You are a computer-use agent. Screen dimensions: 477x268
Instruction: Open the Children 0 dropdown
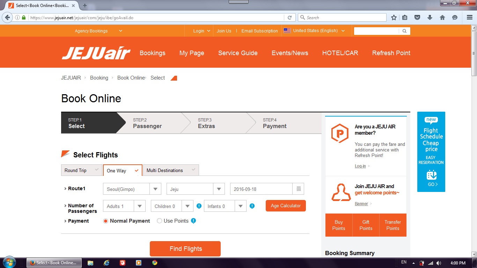click(172, 206)
